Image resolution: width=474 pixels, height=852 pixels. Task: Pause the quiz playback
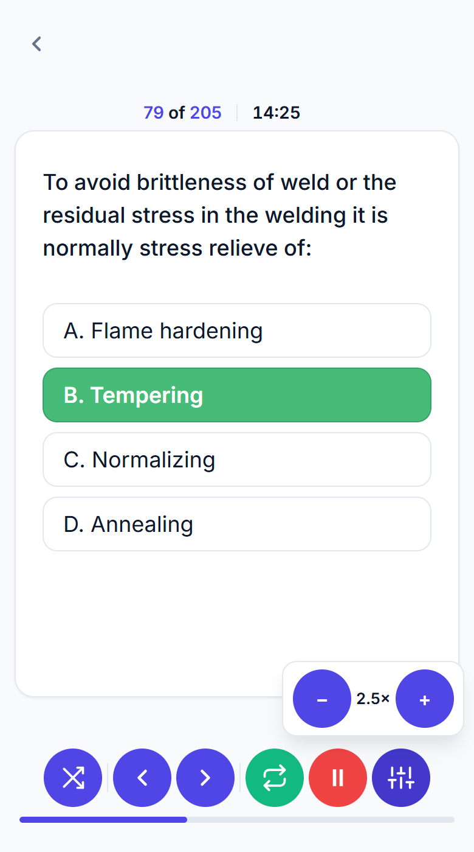pos(338,778)
